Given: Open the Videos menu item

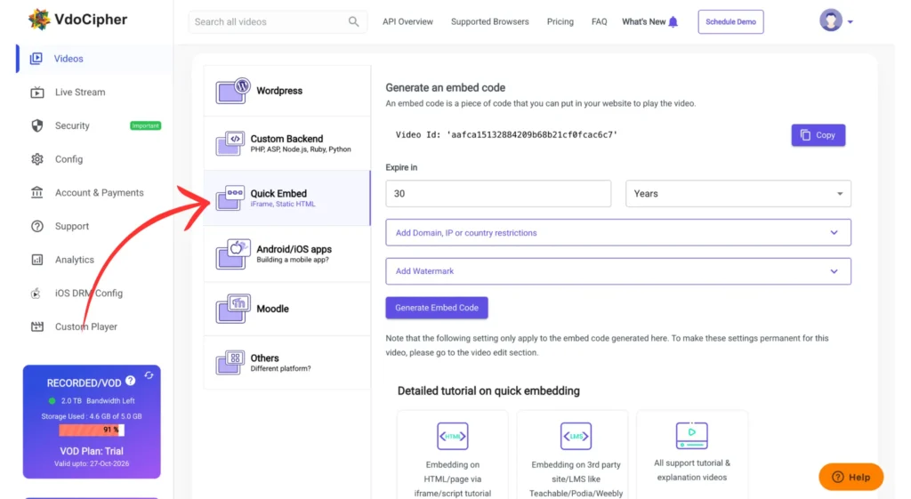Looking at the screenshot, I should pyautogui.click(x=94, y=59).
